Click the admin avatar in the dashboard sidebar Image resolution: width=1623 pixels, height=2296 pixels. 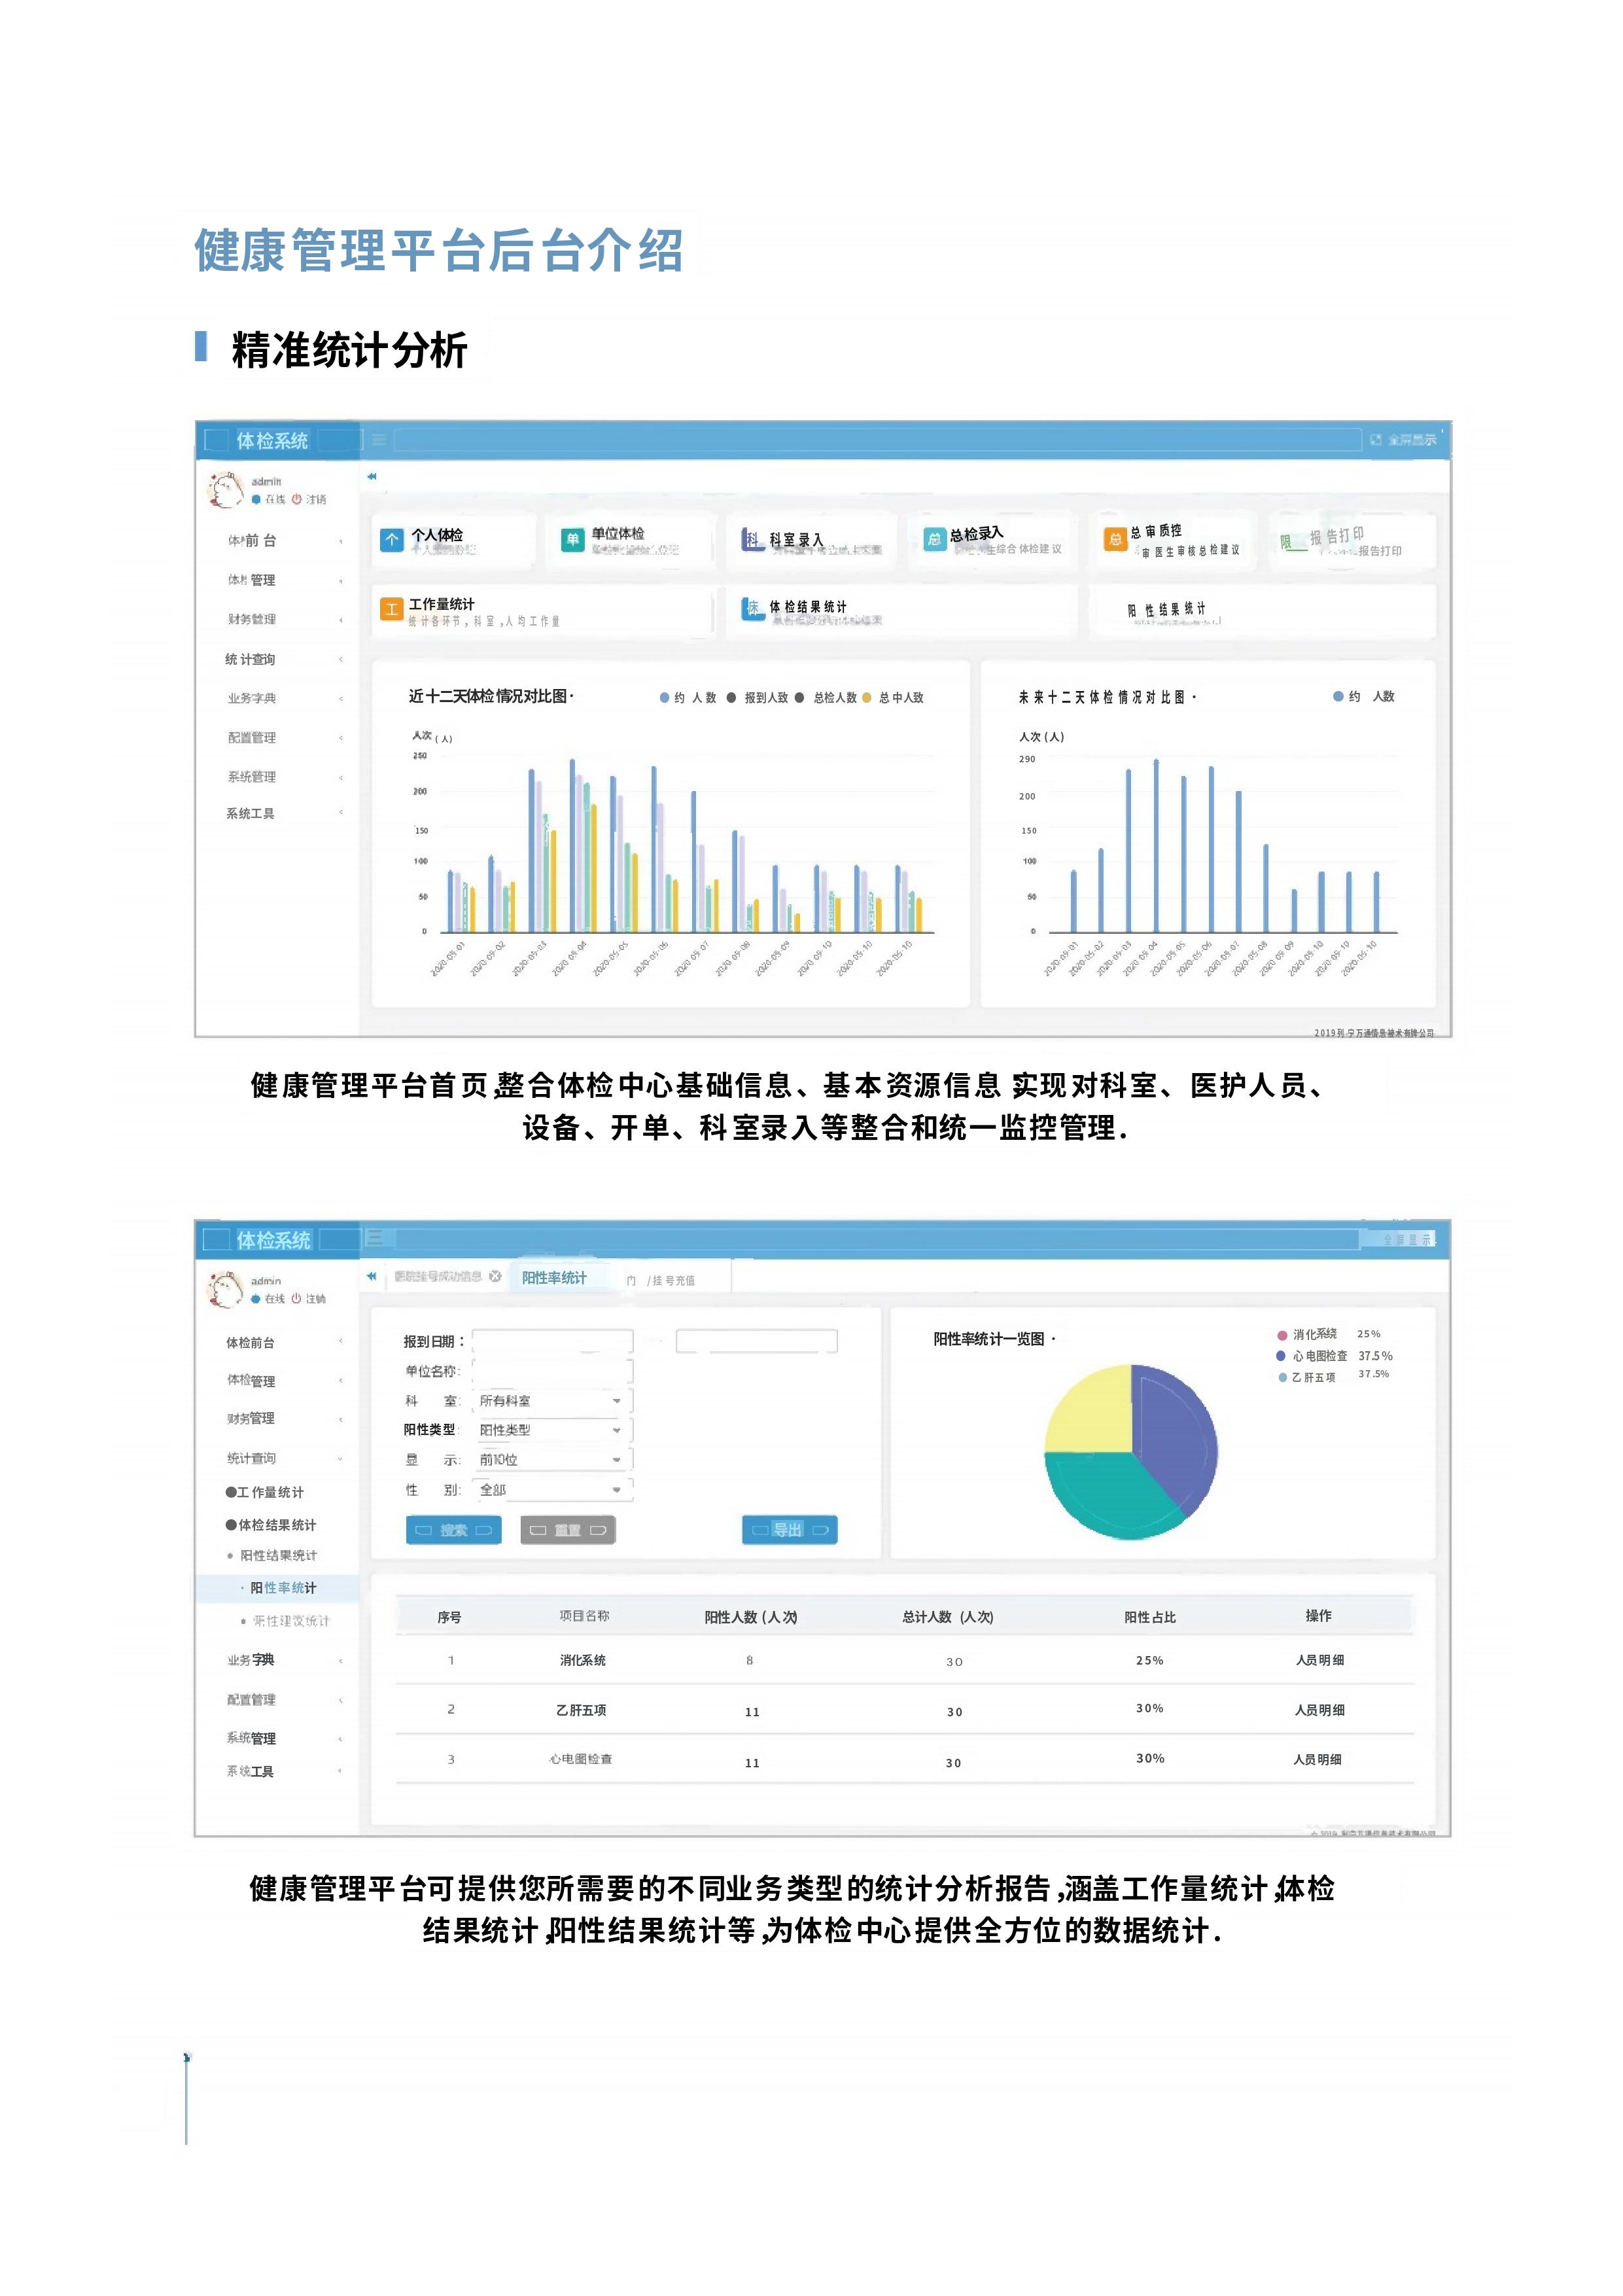pos(225,489)
